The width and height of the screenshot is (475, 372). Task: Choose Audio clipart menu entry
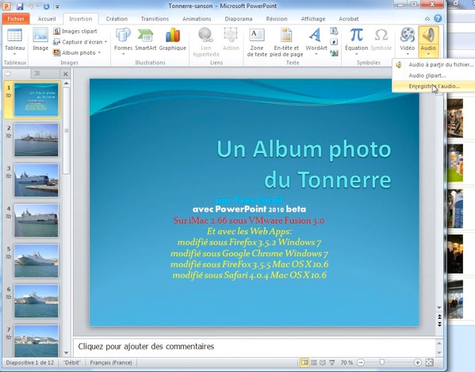coord(434,75)
